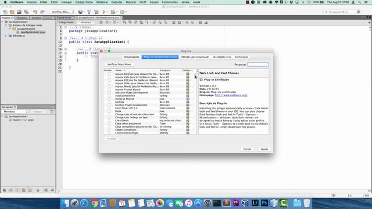The height and width of the screenshot is (209, 372).
Task: Open the Ferramentas menu
Action: tap(170, 2)
